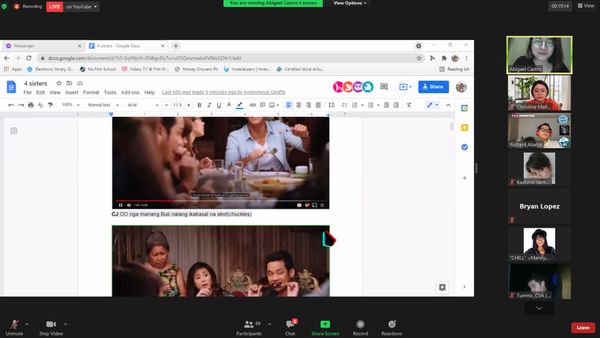Open the Normal text styles dropdown
The width and height of the screenshot is (600, 338).
[x=103, y=105]
